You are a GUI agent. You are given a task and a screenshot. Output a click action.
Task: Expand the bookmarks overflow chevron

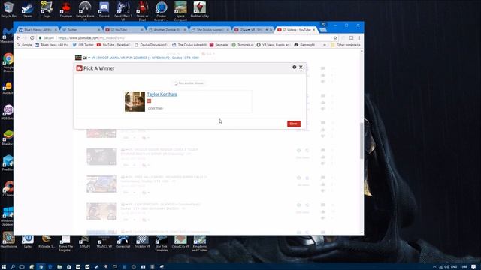(x=324, y=45)
